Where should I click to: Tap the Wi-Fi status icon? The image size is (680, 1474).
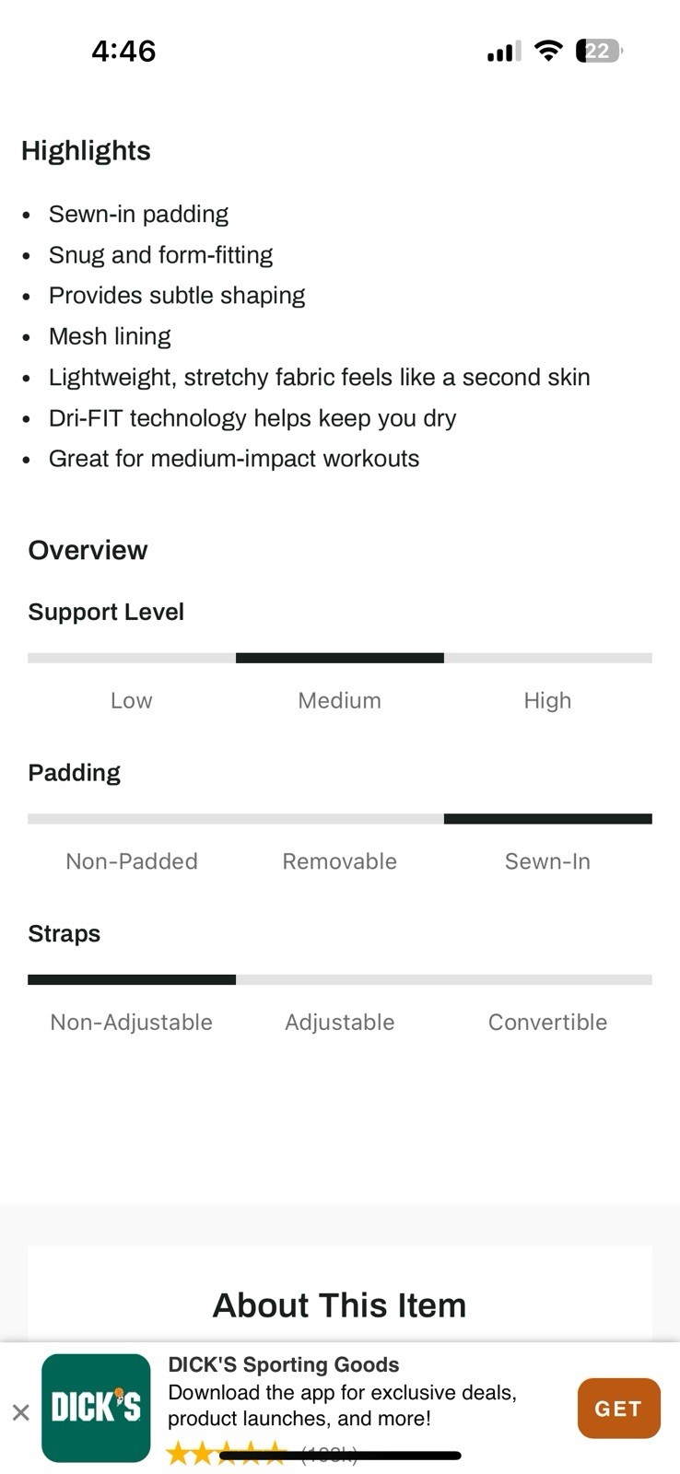click(x=548, y=51)
